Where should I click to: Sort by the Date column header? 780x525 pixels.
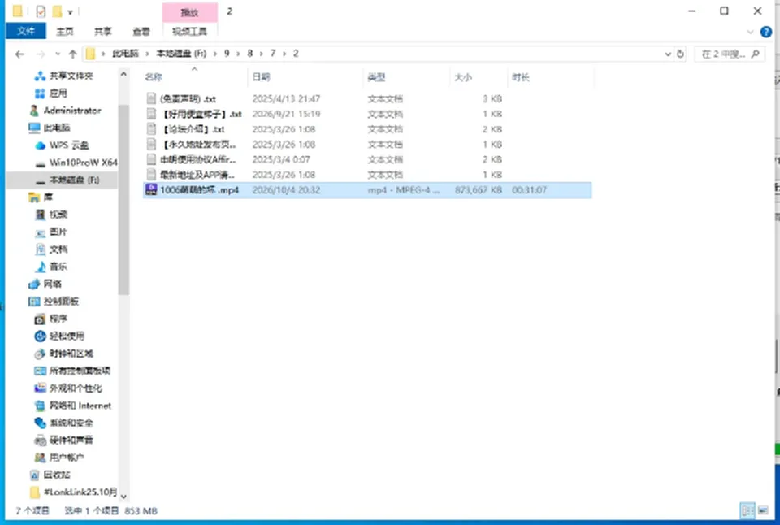261,77
